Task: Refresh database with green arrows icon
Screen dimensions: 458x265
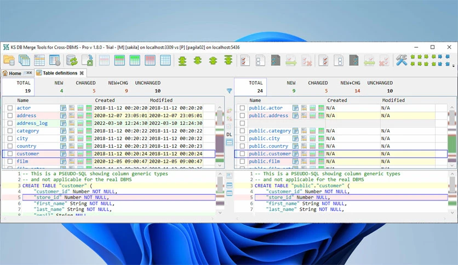Action: click(72, 60)
